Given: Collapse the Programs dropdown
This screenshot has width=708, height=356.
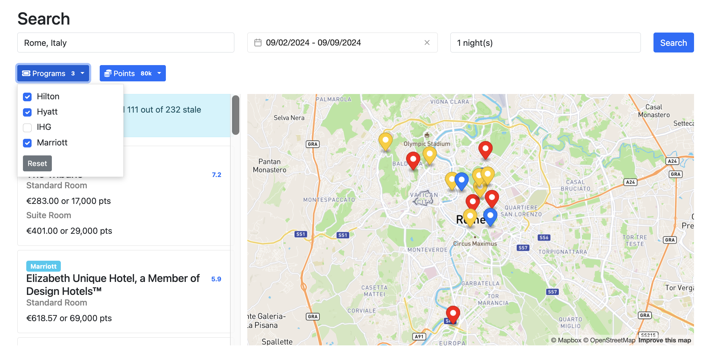Looking at the screenshot, I should (53, 73).
